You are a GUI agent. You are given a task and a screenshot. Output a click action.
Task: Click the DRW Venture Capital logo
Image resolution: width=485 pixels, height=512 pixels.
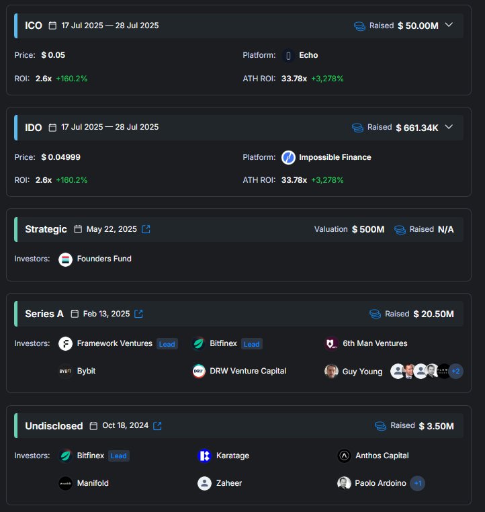click(x=198, y=371)
